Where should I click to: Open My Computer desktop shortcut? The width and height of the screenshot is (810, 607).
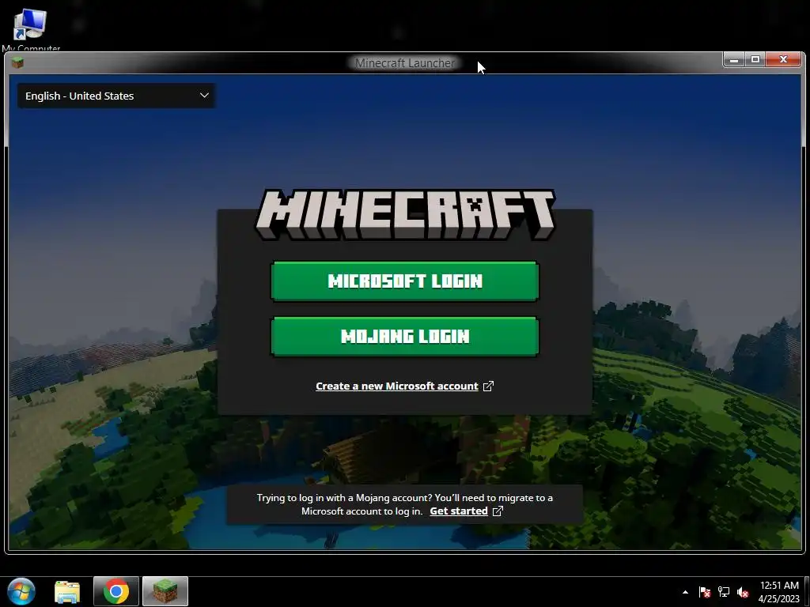30,30
